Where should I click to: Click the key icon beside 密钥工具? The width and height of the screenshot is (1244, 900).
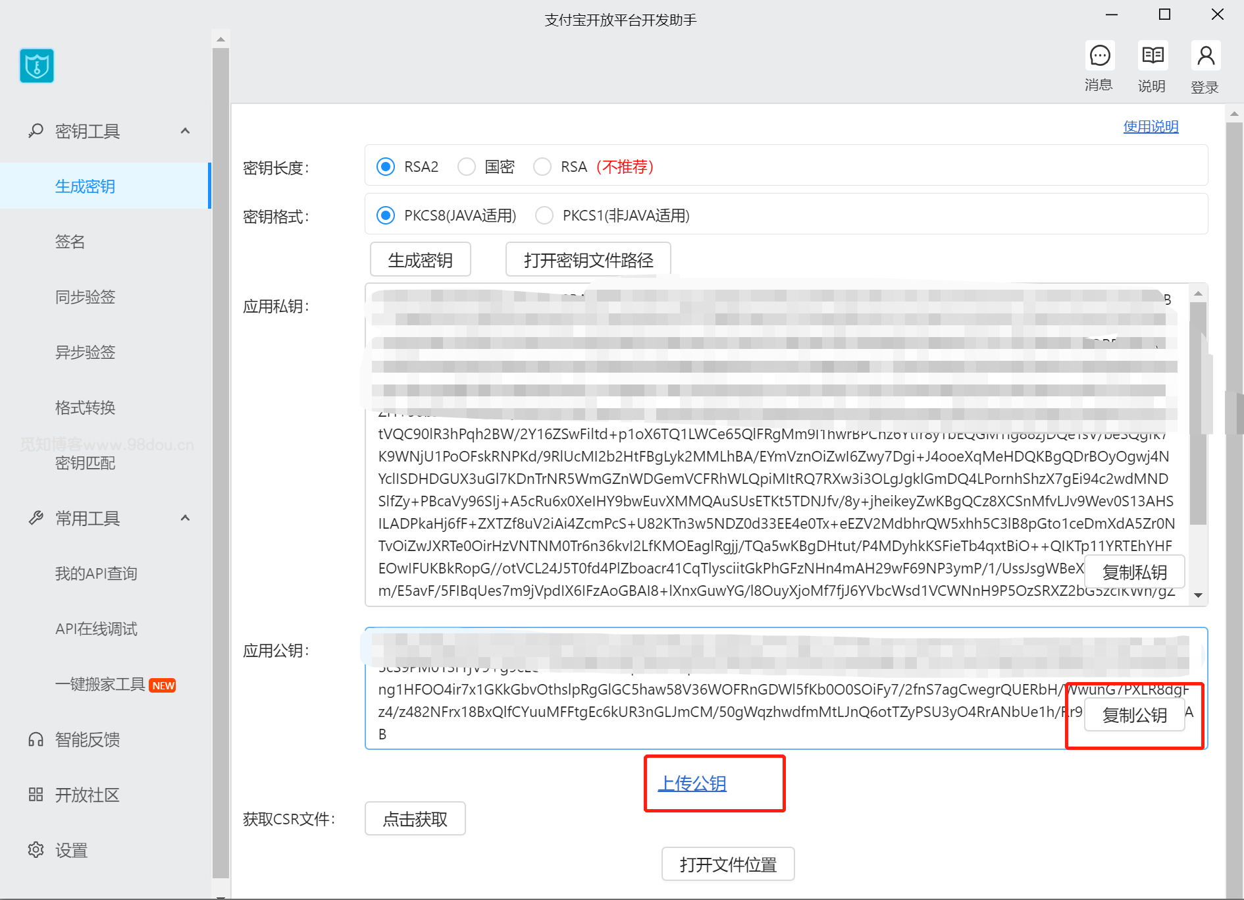click(x=36, y=131)
